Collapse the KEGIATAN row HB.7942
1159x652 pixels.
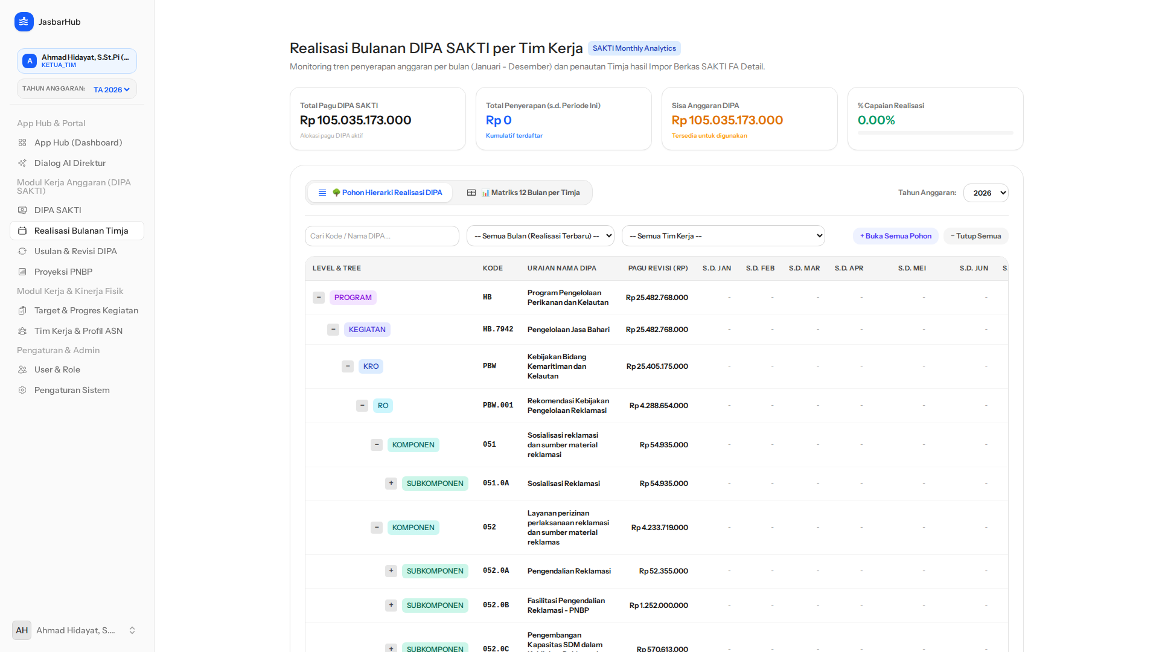[x=333, y=330]
